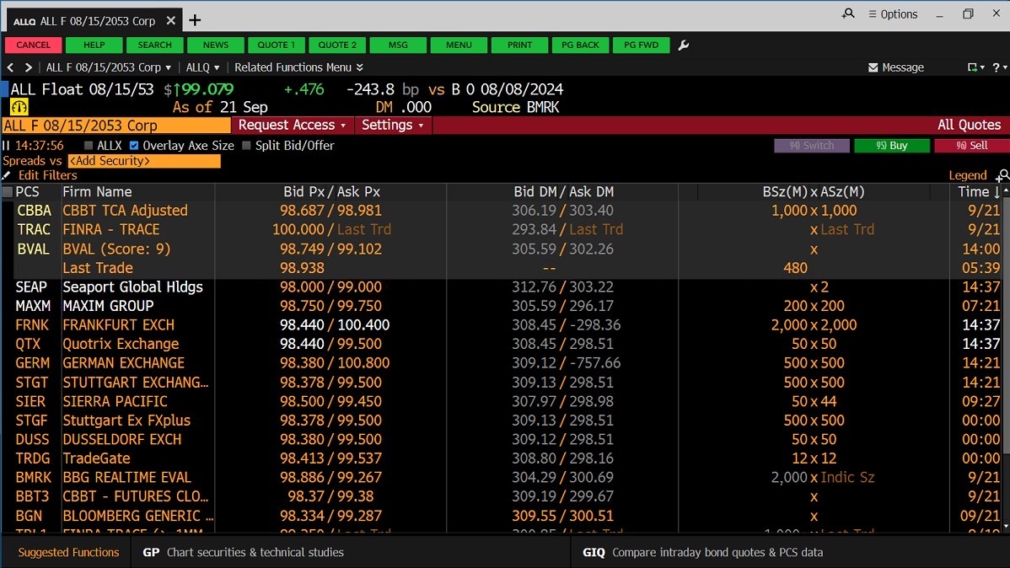Open the new tab plus icon
1010x568 pixels.
[195, 20]
